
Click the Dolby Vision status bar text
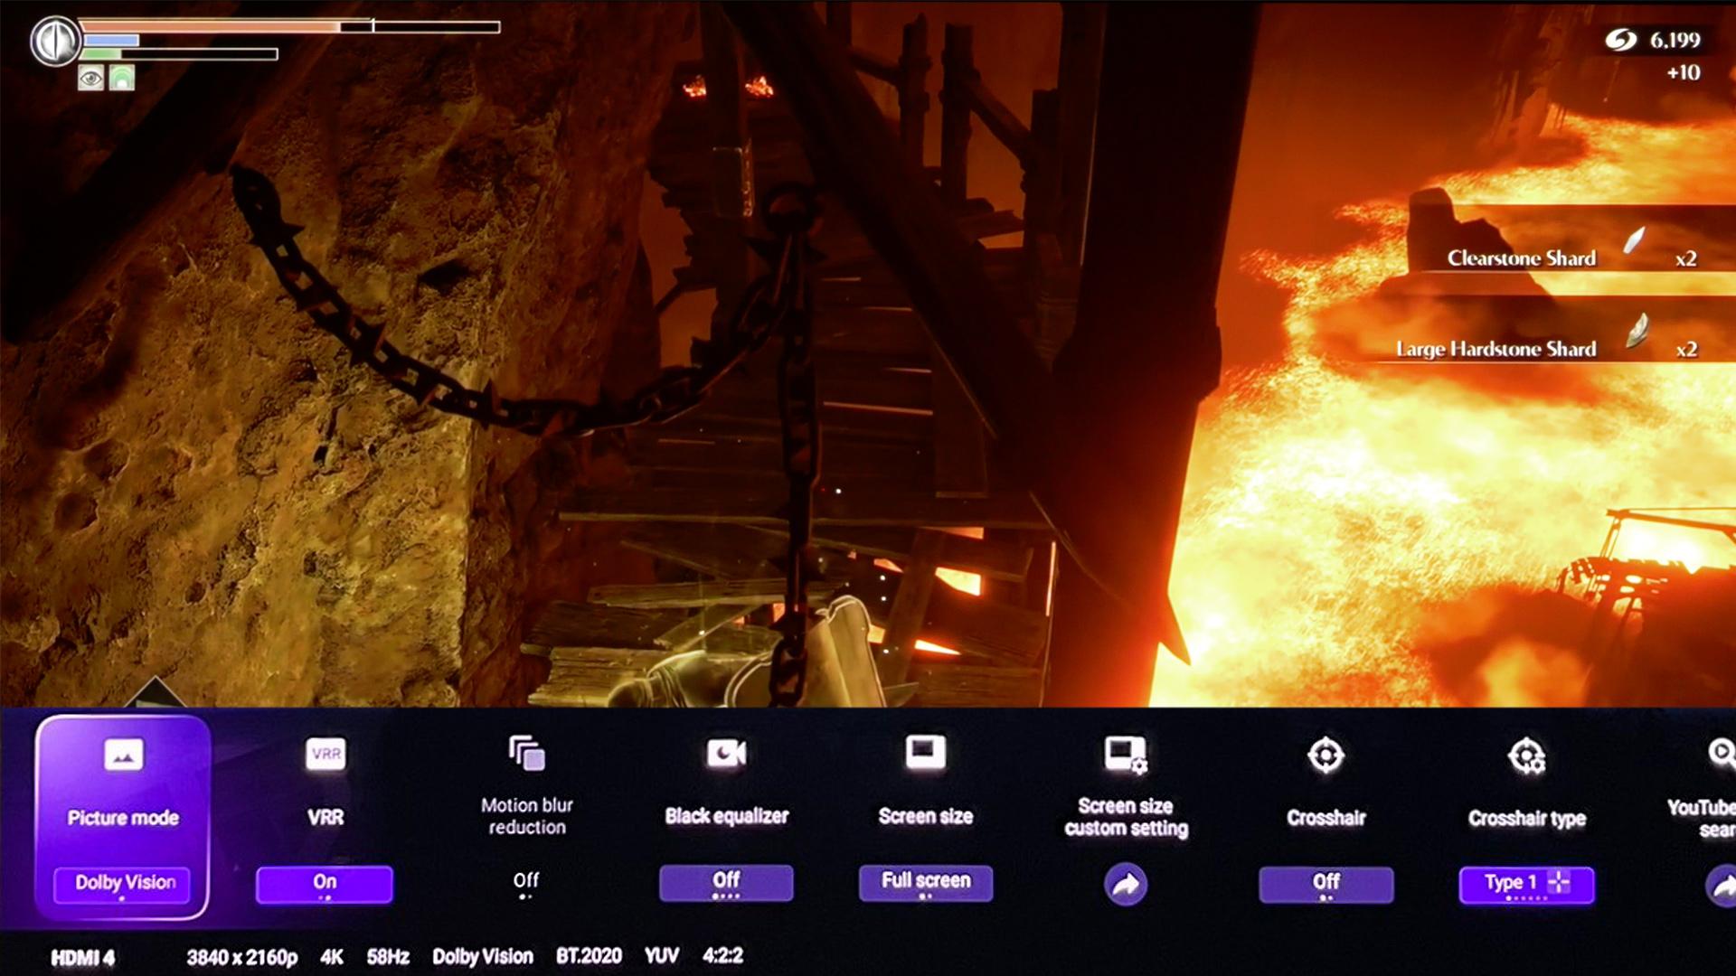point(483,957)
